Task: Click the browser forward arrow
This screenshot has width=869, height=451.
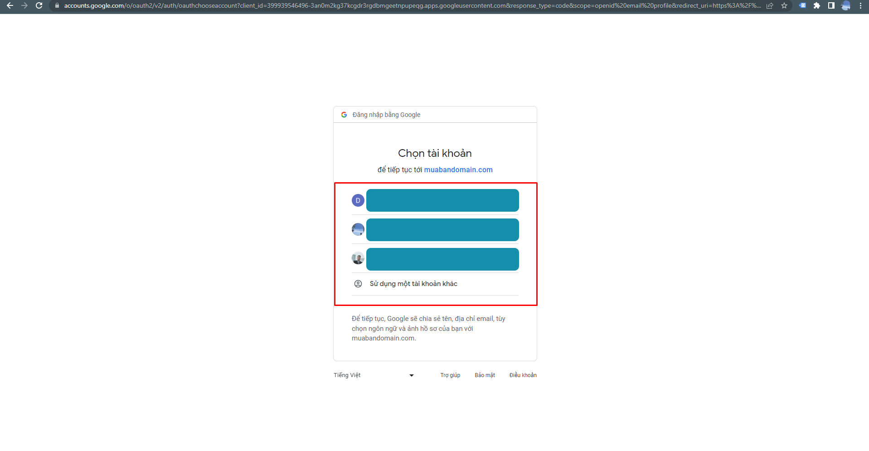Action: coord(24,6)
